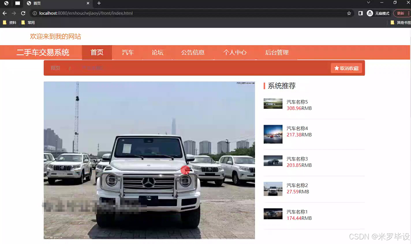The width and height of the screenshot is (411, 244).
Task: Open the 后台管理 navigation item
Action: coord(277,52)
